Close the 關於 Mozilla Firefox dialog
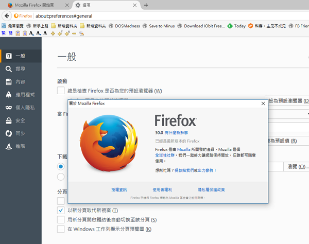 click(263, 103)
